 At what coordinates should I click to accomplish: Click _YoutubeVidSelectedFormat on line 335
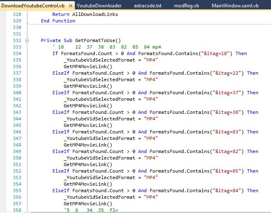point(99,60)
